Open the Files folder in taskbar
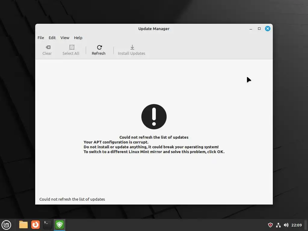This screenshot has height=231, width=308. coord(23,225)
